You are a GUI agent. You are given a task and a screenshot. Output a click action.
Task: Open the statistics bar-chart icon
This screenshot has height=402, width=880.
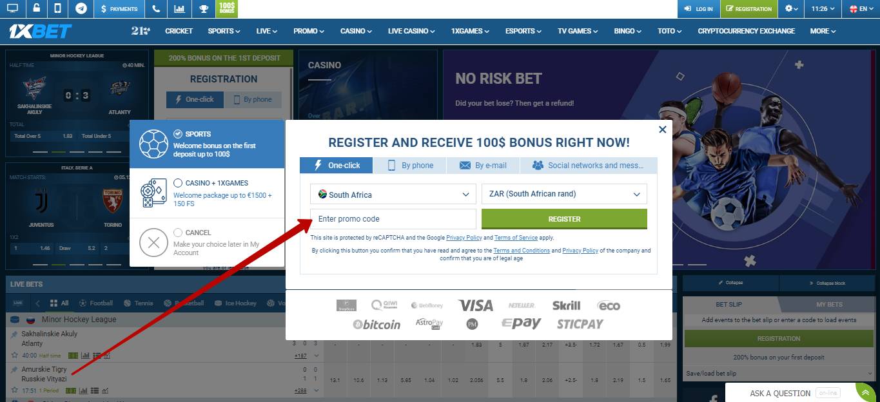tap(179, 9)
